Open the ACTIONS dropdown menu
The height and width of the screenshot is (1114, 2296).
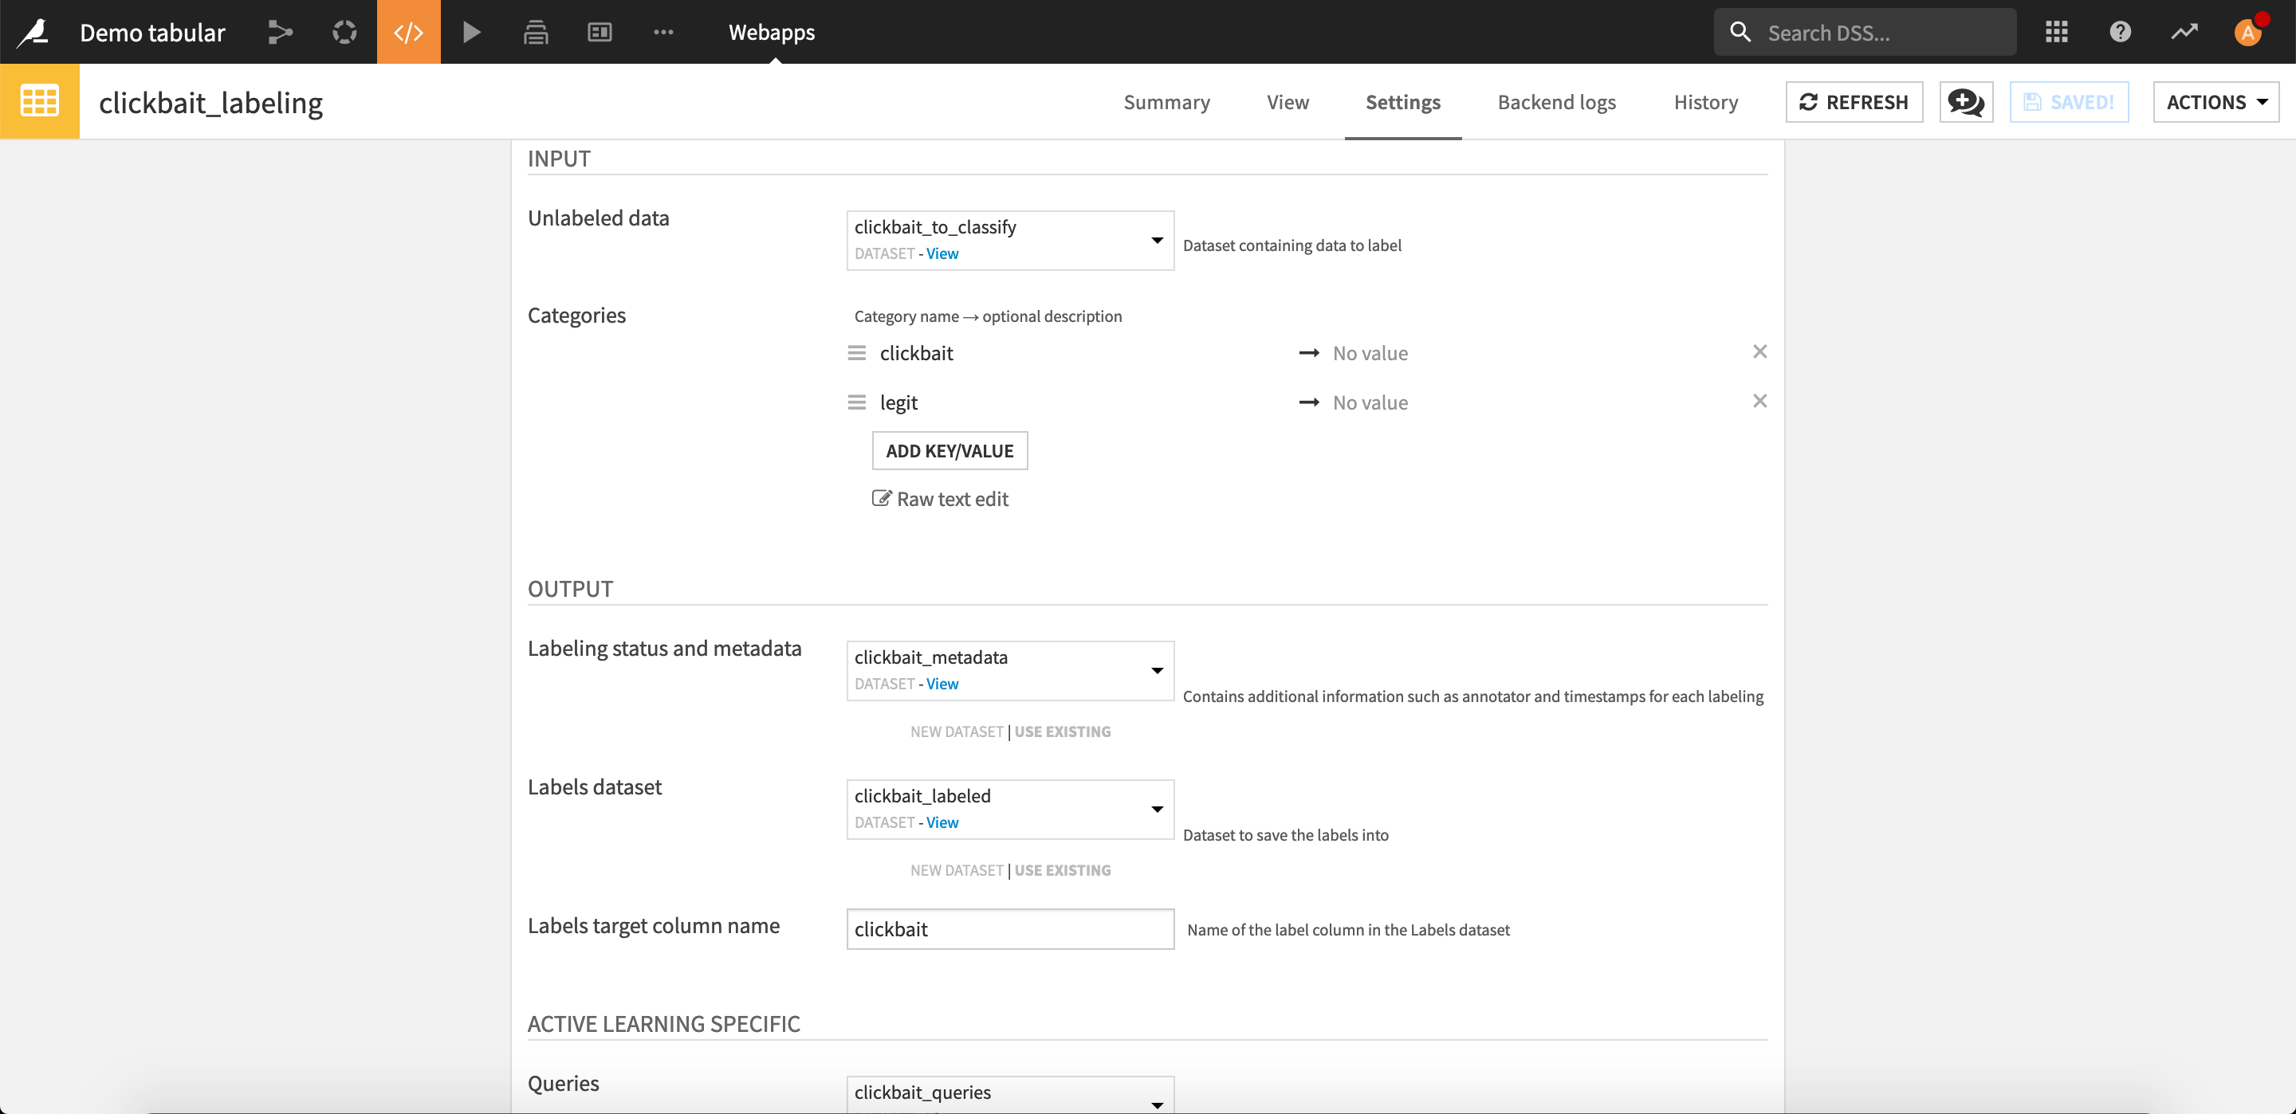(x=2215, y=101)
